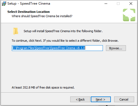Go to the previous step with Back
The image size is (138, 106).
pyautogui.click(x=80, y=99)
